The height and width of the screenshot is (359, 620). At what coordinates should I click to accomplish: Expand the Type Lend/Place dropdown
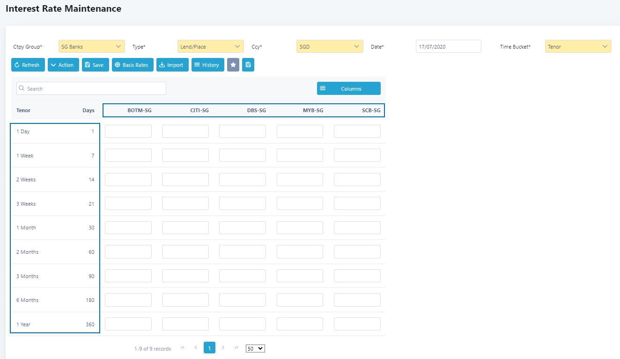[x=211, y=46]
